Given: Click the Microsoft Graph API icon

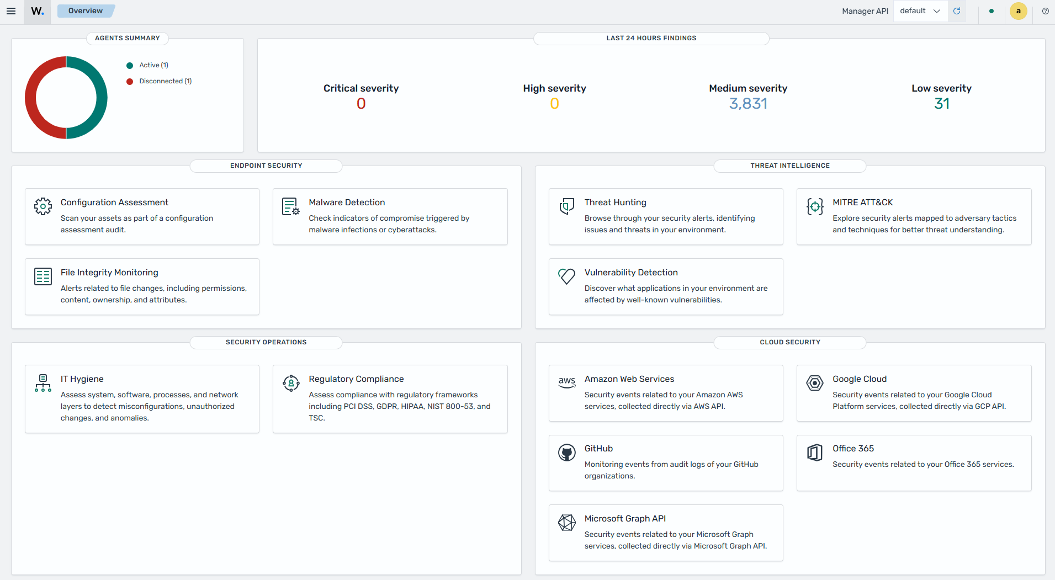Looking at the screenshot, I should click(x=567, y=523).
